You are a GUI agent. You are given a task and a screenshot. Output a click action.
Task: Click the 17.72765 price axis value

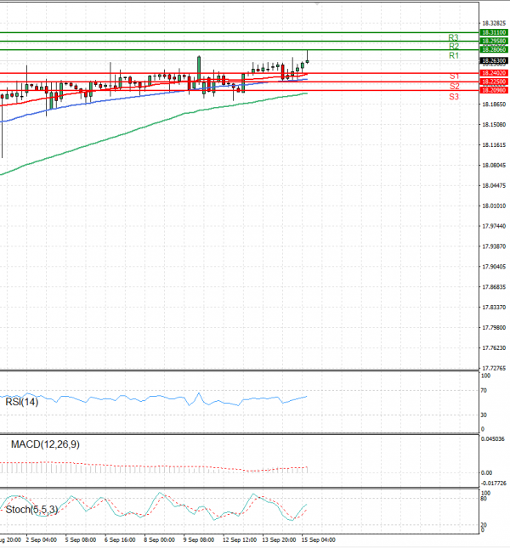(x=494, y=368)
